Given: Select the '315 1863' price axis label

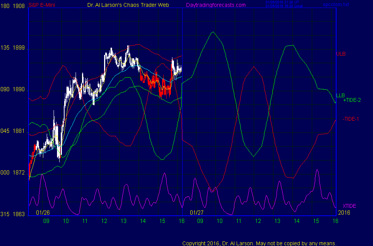Looking at the screenshot, I should pyautogui.click(x=13, y=214).
